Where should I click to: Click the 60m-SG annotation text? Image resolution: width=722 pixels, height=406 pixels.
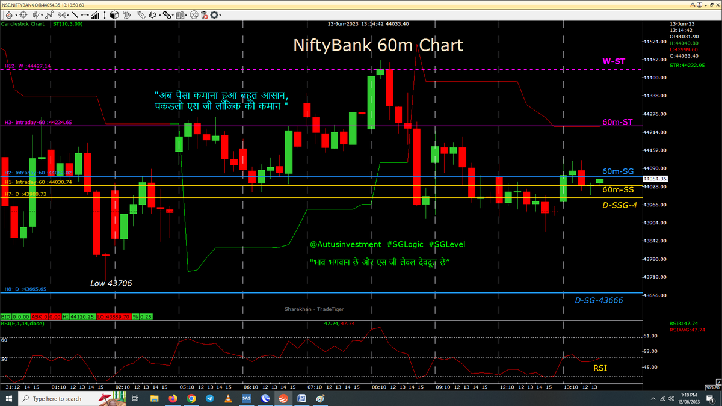[618, 171]
